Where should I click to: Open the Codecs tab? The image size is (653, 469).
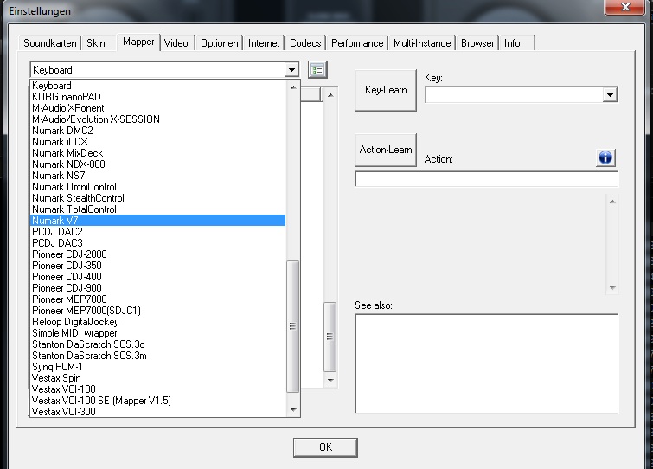pyautogui.click(x=305, y=43)
